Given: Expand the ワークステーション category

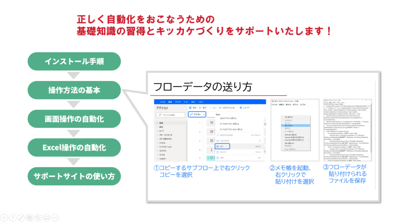Looking at the screenshot, I should pyautogui.click(x=158, y=147).
